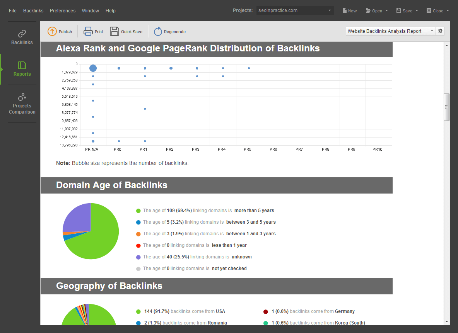Click purple legend dot for unknown age

[x=138, y=257]
